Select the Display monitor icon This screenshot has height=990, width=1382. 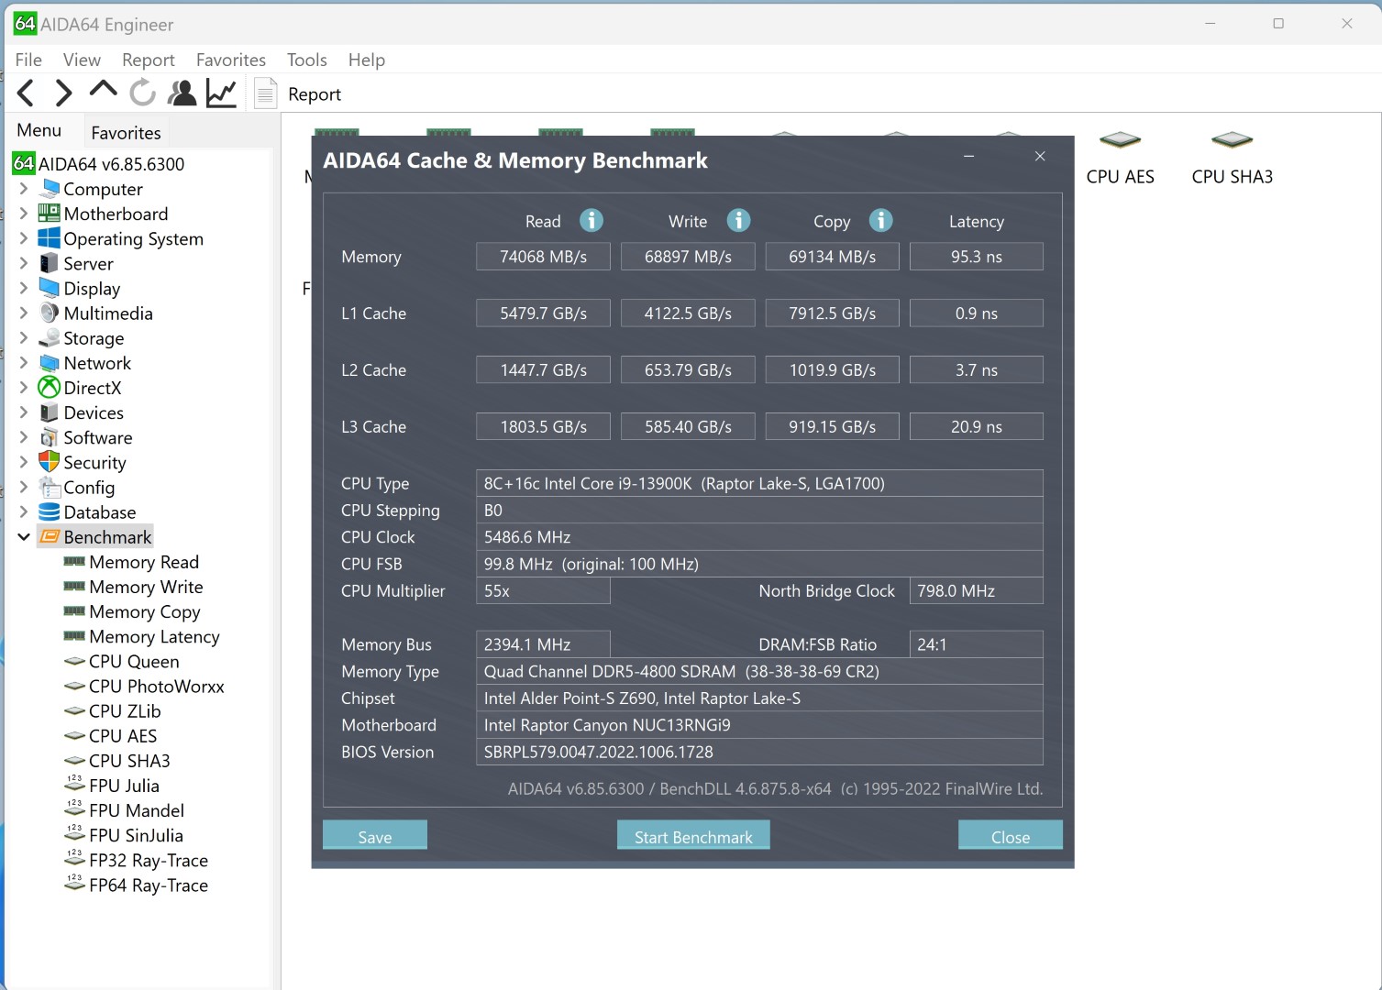[50, 288]
